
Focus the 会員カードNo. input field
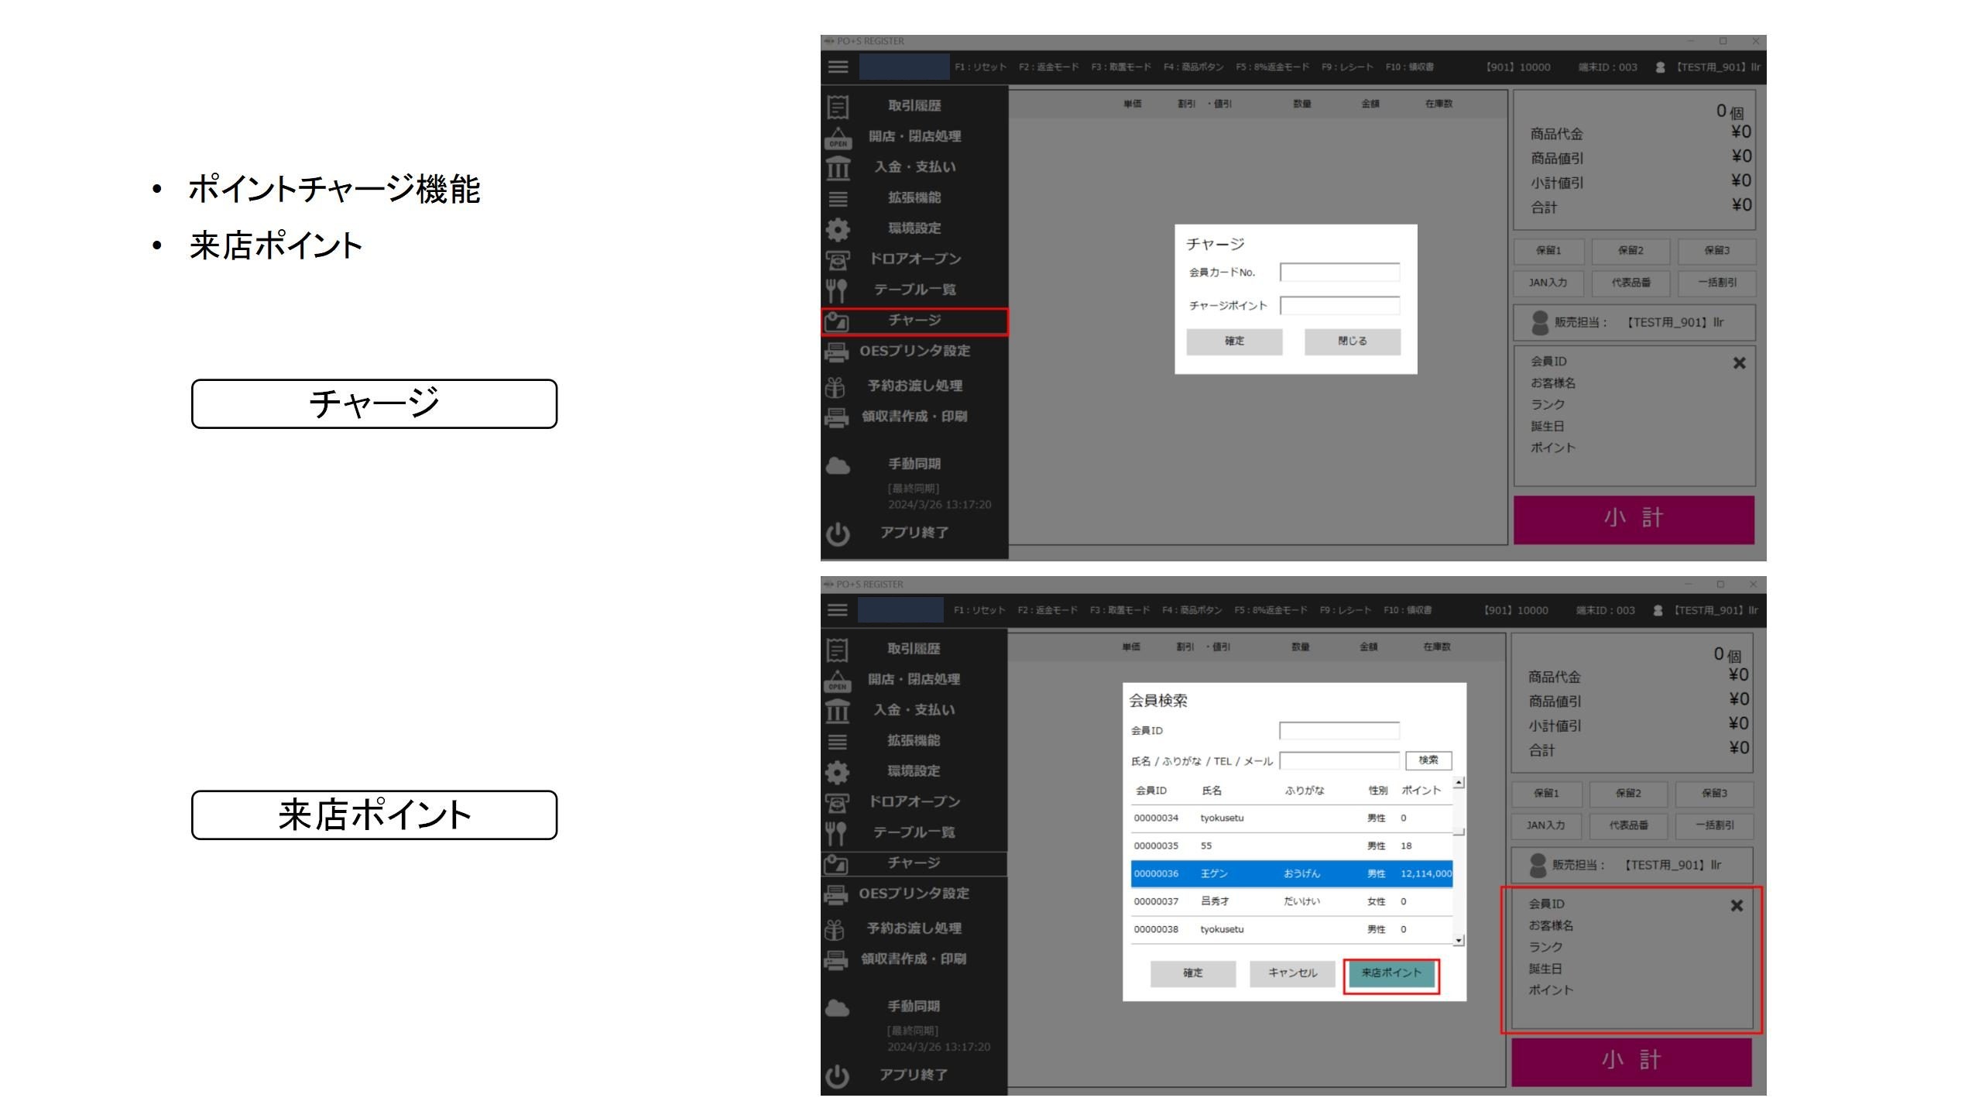1339,273
